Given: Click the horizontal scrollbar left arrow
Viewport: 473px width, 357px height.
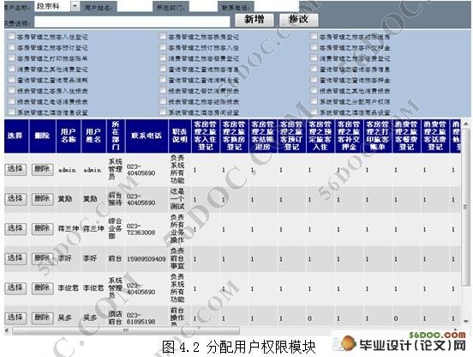Looking at the screenshot, I should [x=7, y=330].
